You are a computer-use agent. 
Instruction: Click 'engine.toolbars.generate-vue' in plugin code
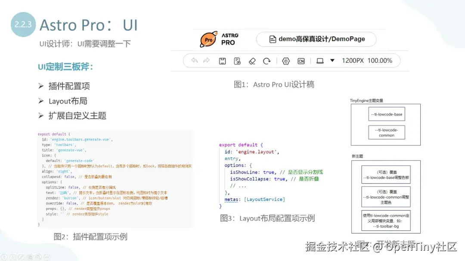click(81, 139)
